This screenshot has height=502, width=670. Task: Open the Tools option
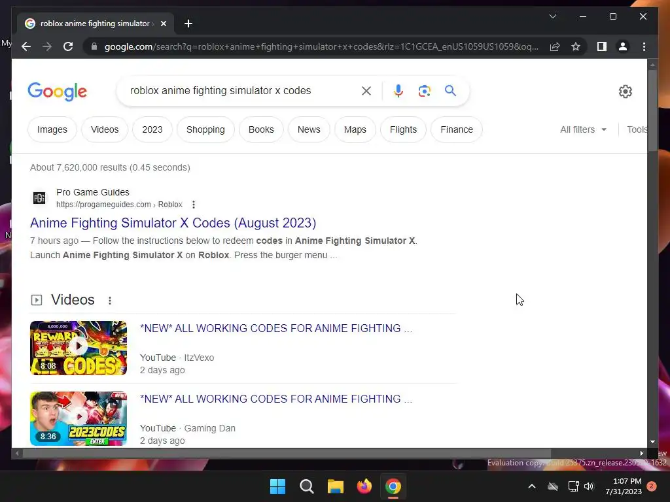[x=637, y=129]
